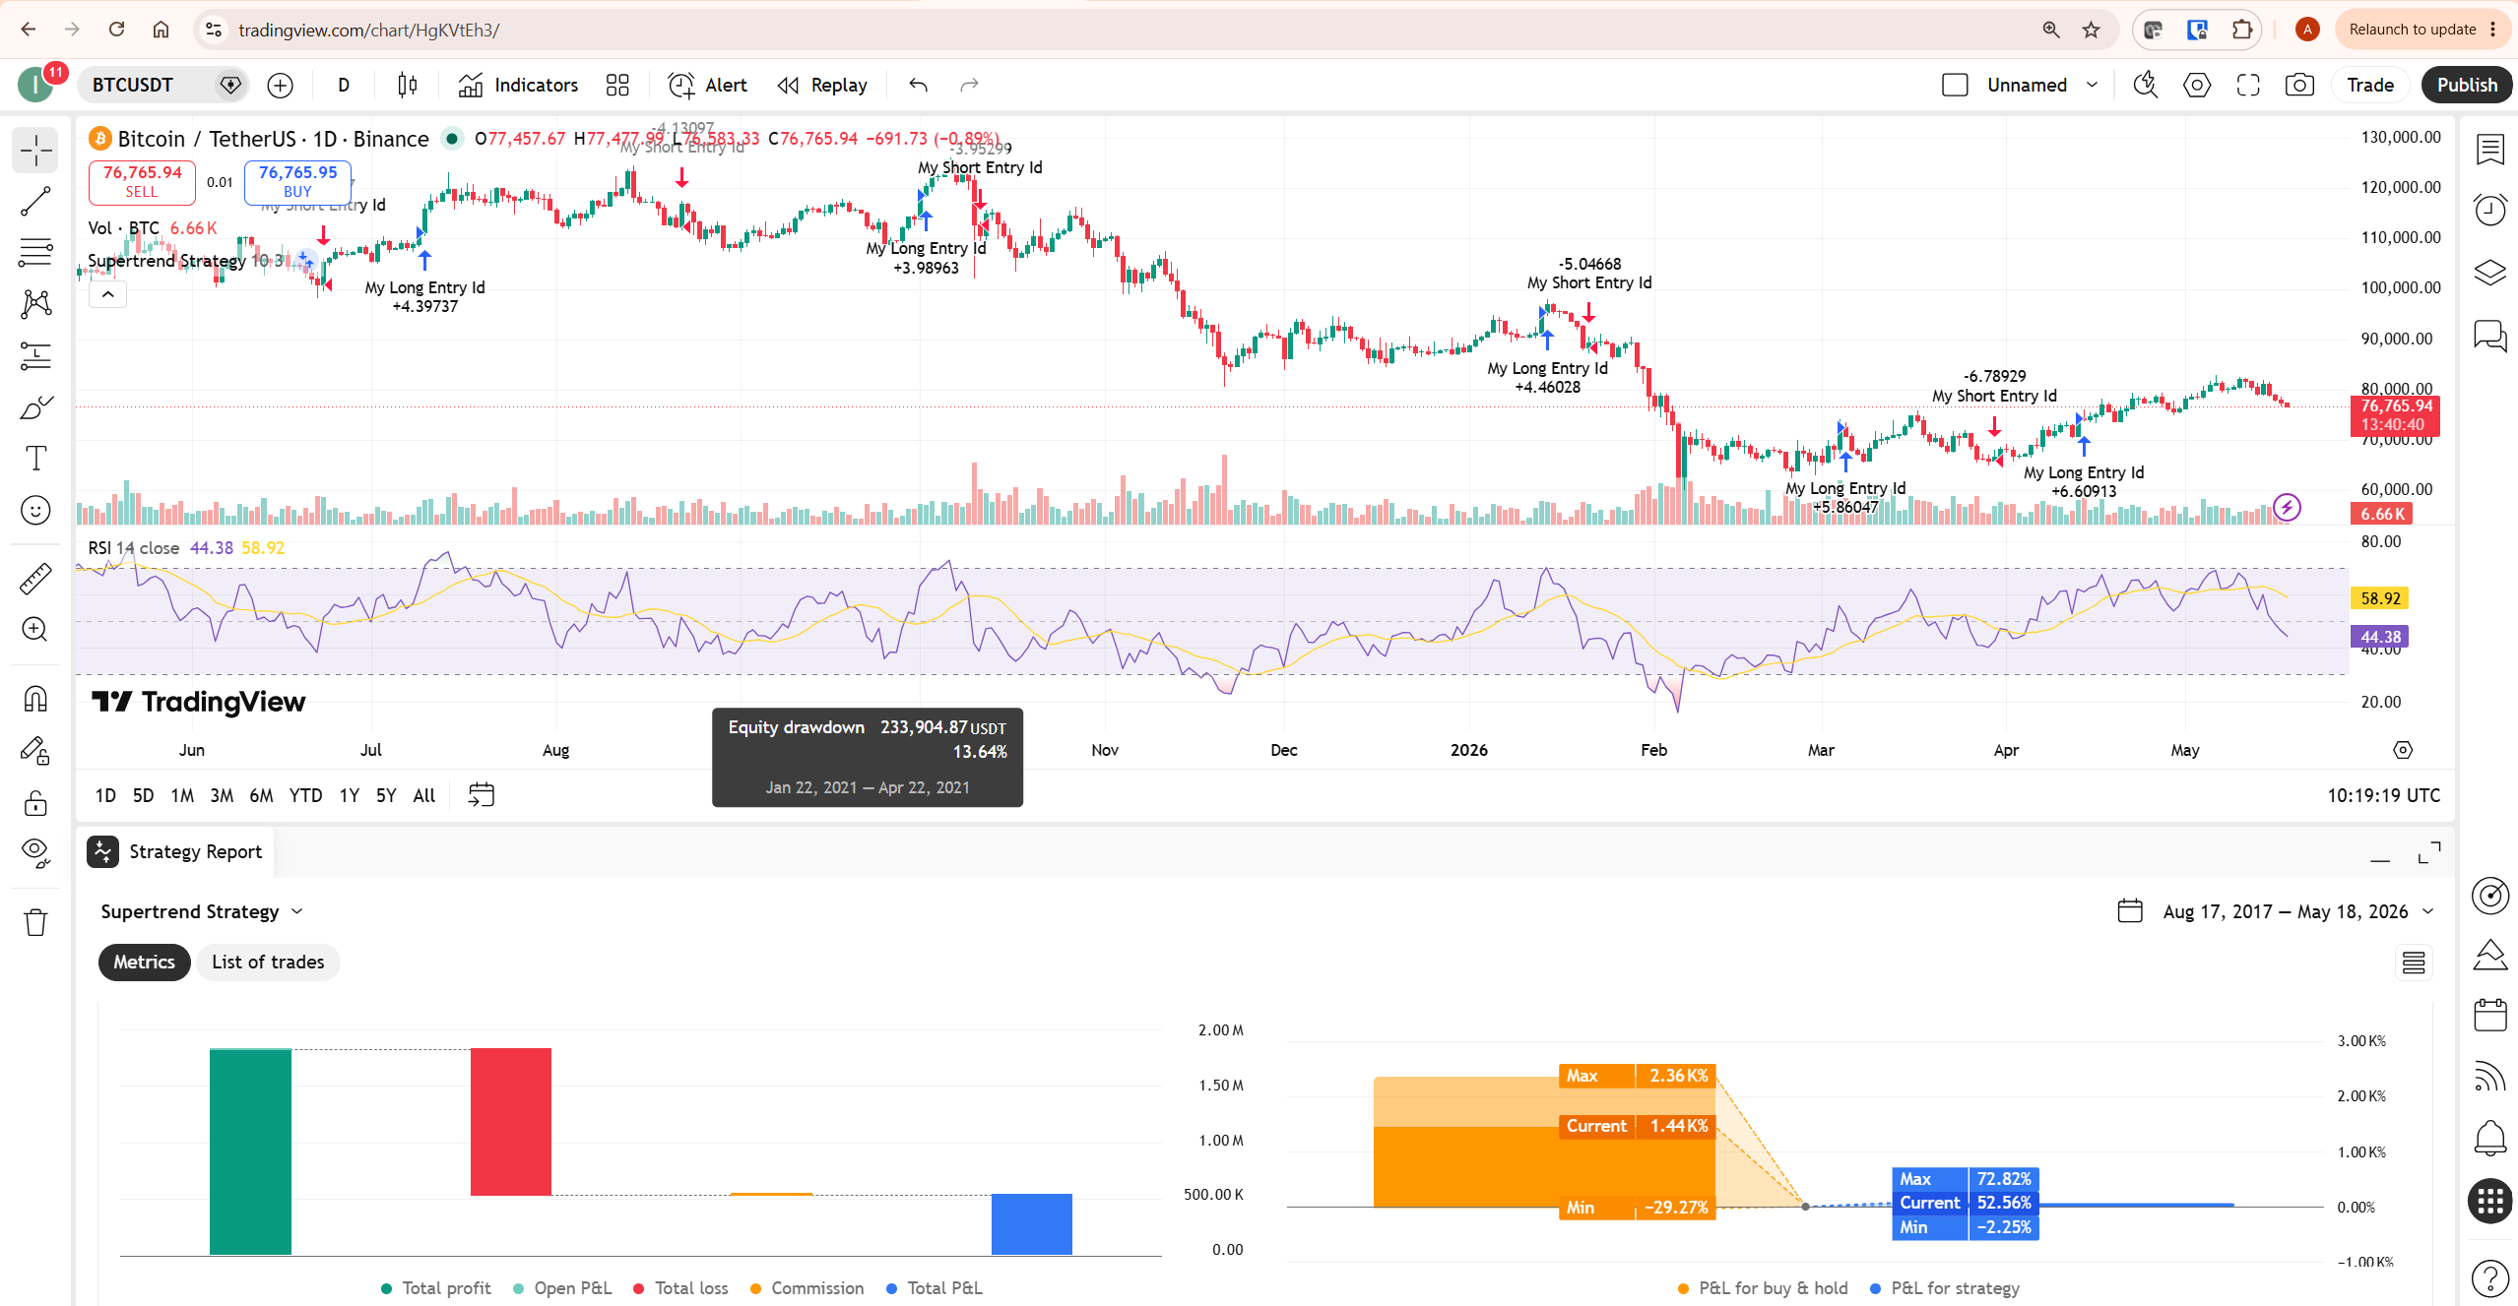Screen dimensions: 2518x1306
Task: Set the time range to 5Y
Action: click(386, 796)
